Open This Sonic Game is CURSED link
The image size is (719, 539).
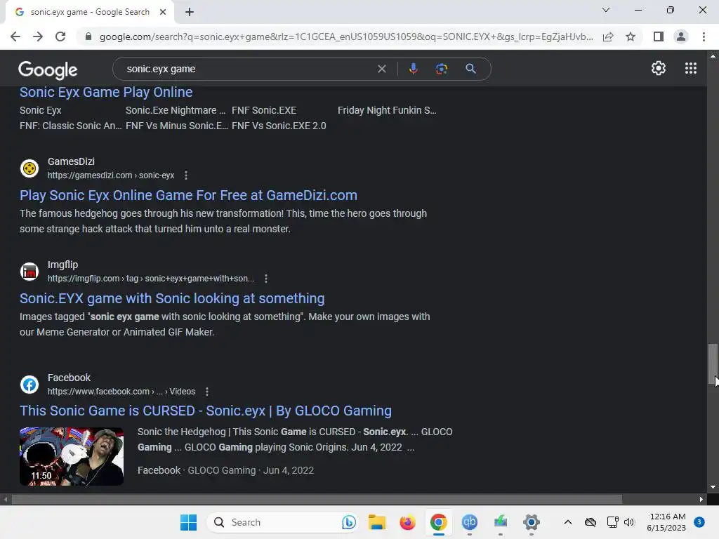(x=206, y=411)
